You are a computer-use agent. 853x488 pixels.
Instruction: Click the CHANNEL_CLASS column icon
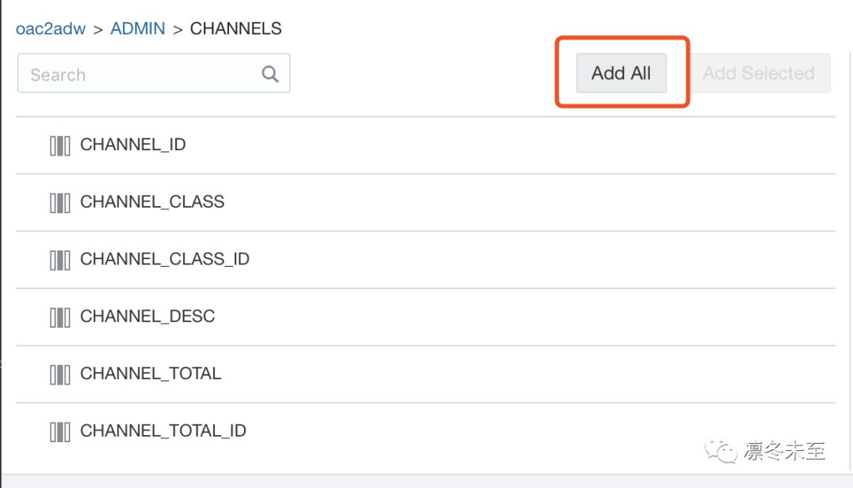[x=60, y=202]
